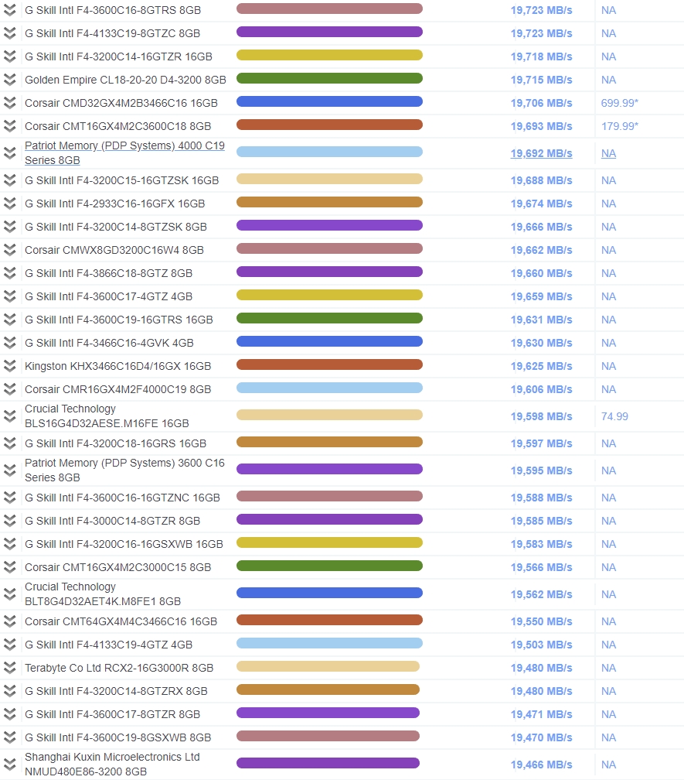Open Terabyte Co Ltd RCX2-16G3000R 8GB entry
The width and height of the screenshot is (684, 780).
click(119, 668)
